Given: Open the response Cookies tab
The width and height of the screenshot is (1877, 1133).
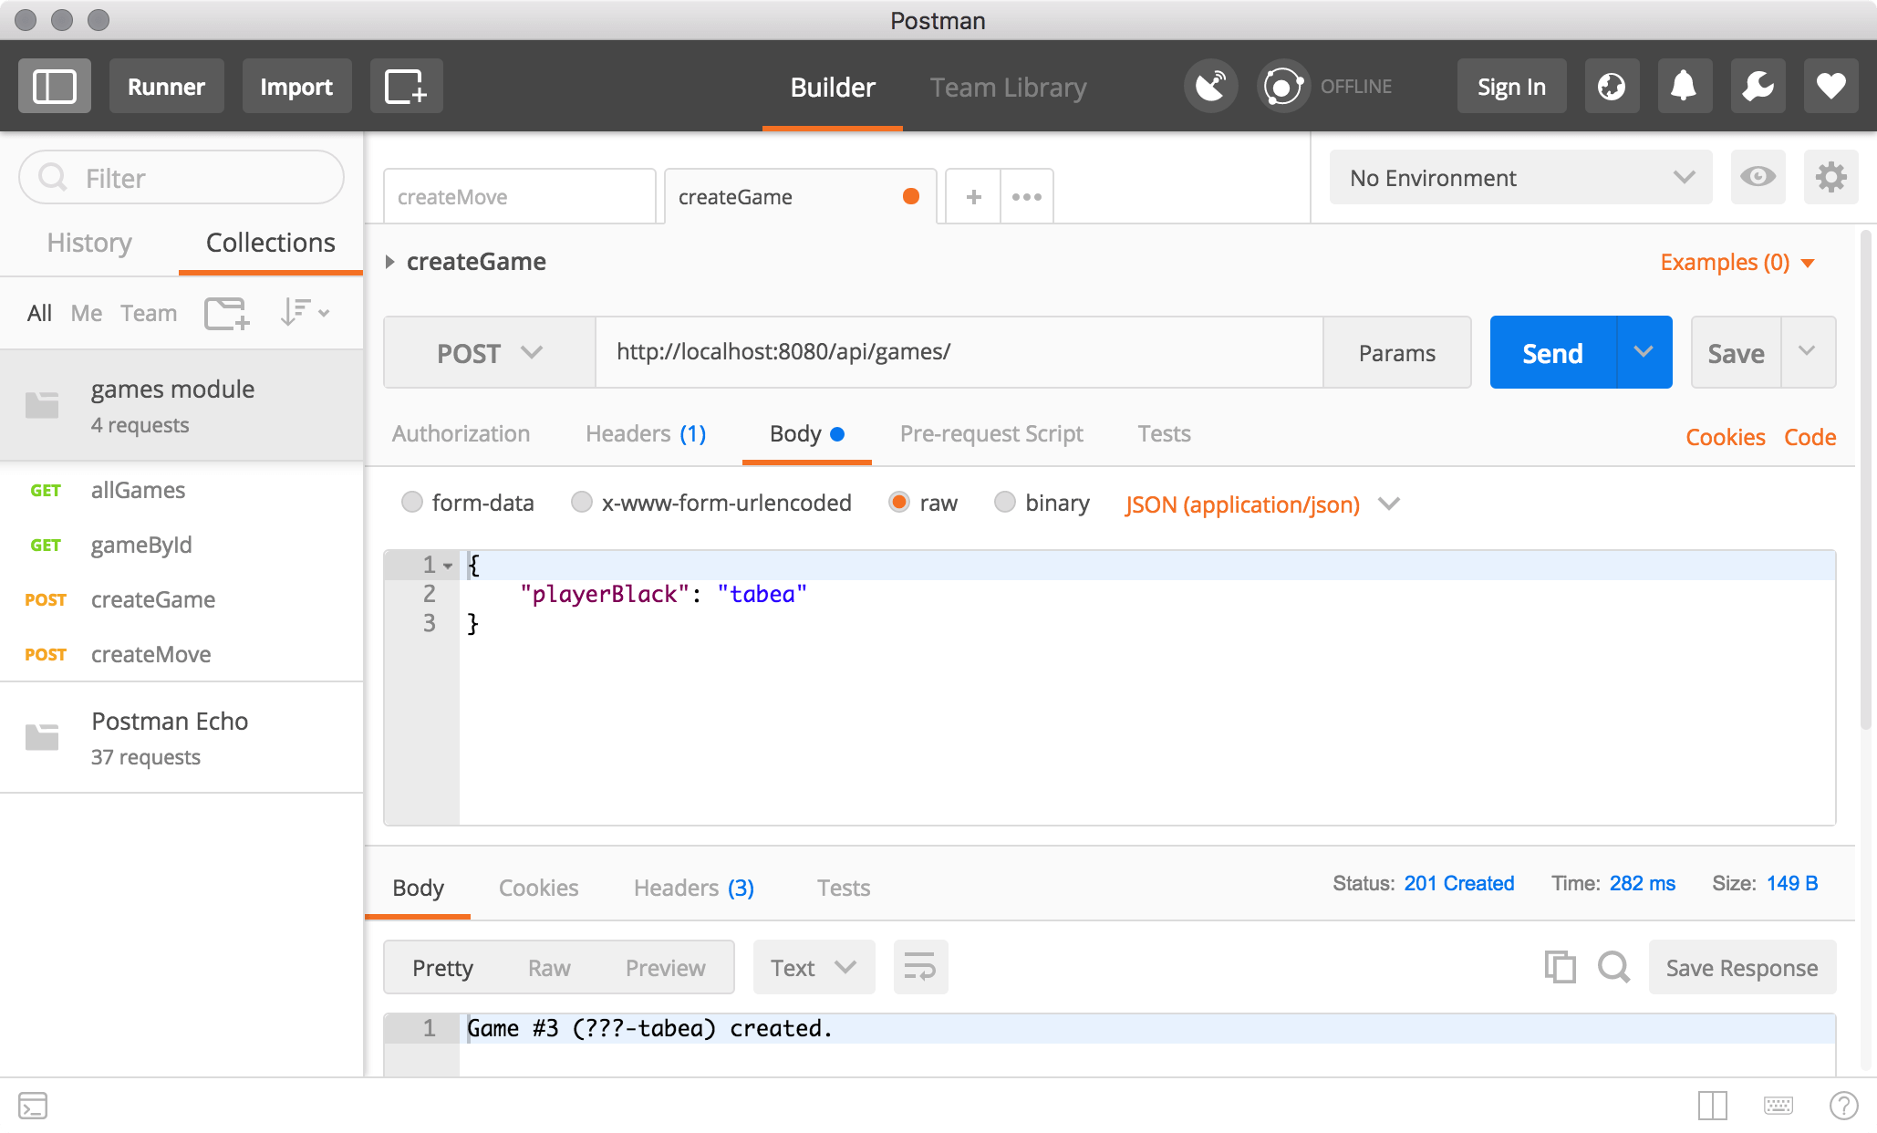Looking at the screenshot, I should (x=538, y=888).
